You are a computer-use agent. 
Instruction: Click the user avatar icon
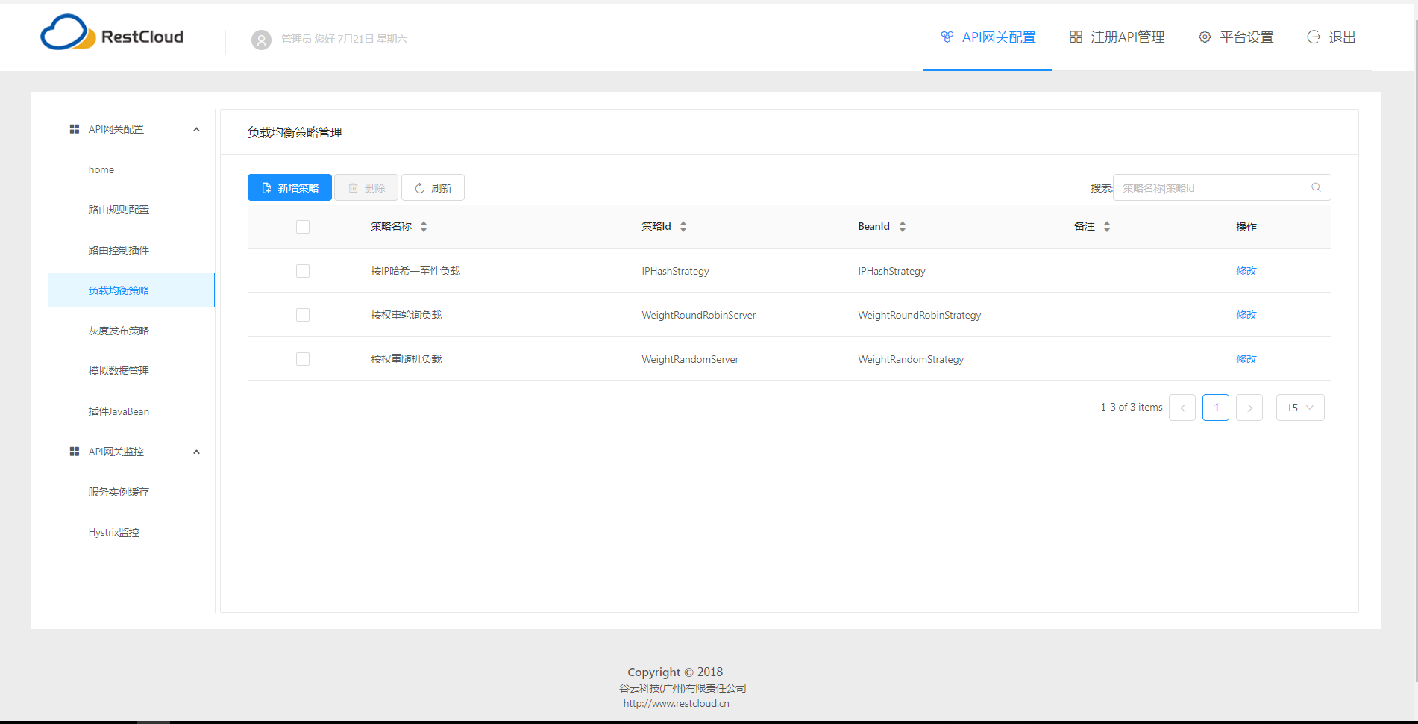260,40
